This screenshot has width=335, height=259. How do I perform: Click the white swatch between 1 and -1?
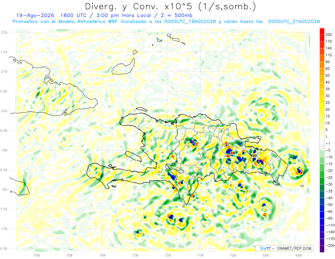(322, 140)
